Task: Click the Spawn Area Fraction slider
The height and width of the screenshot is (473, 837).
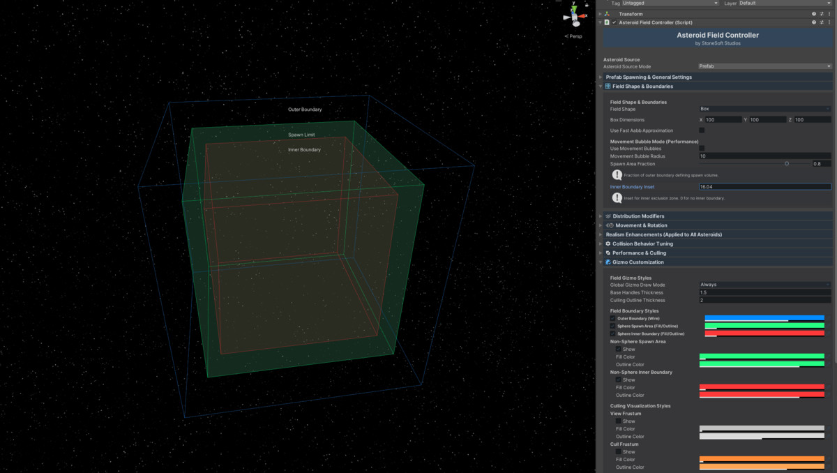Action: 754,164
